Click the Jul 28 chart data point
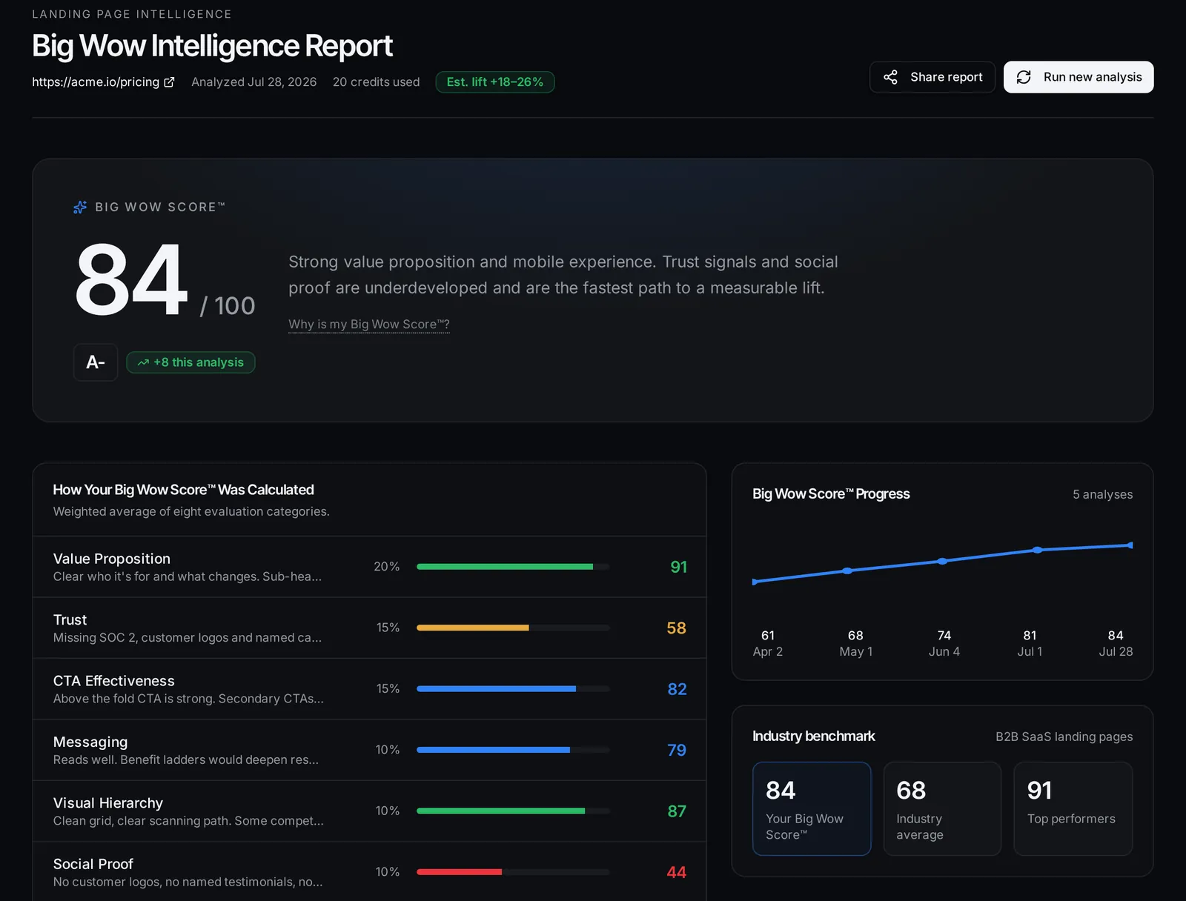The image size is (1186, 901). [x=1130, y=545]
